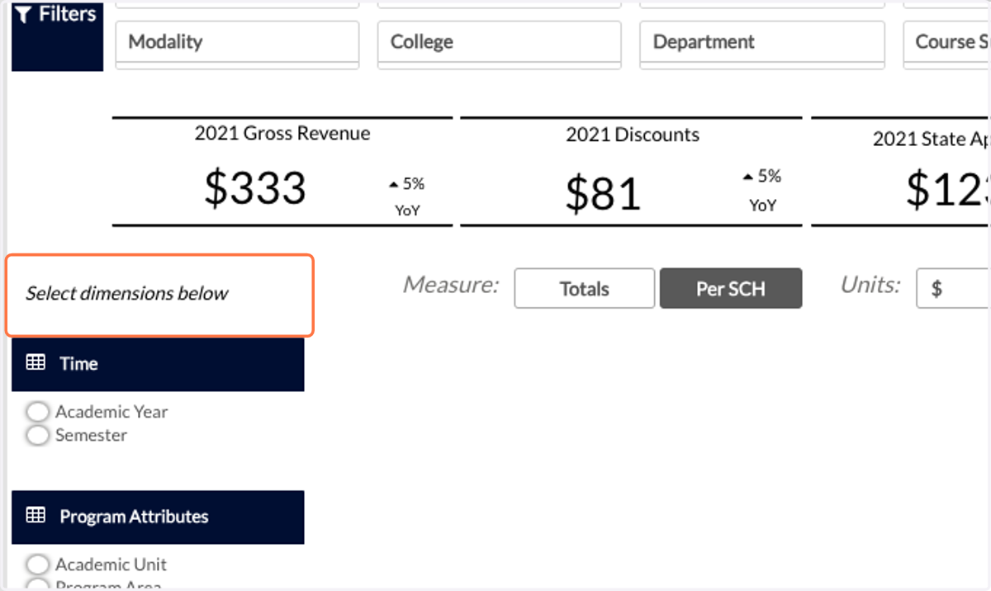The image size is (991, 591).
Task: Click the Filters panel label
Action: point(56,35)
